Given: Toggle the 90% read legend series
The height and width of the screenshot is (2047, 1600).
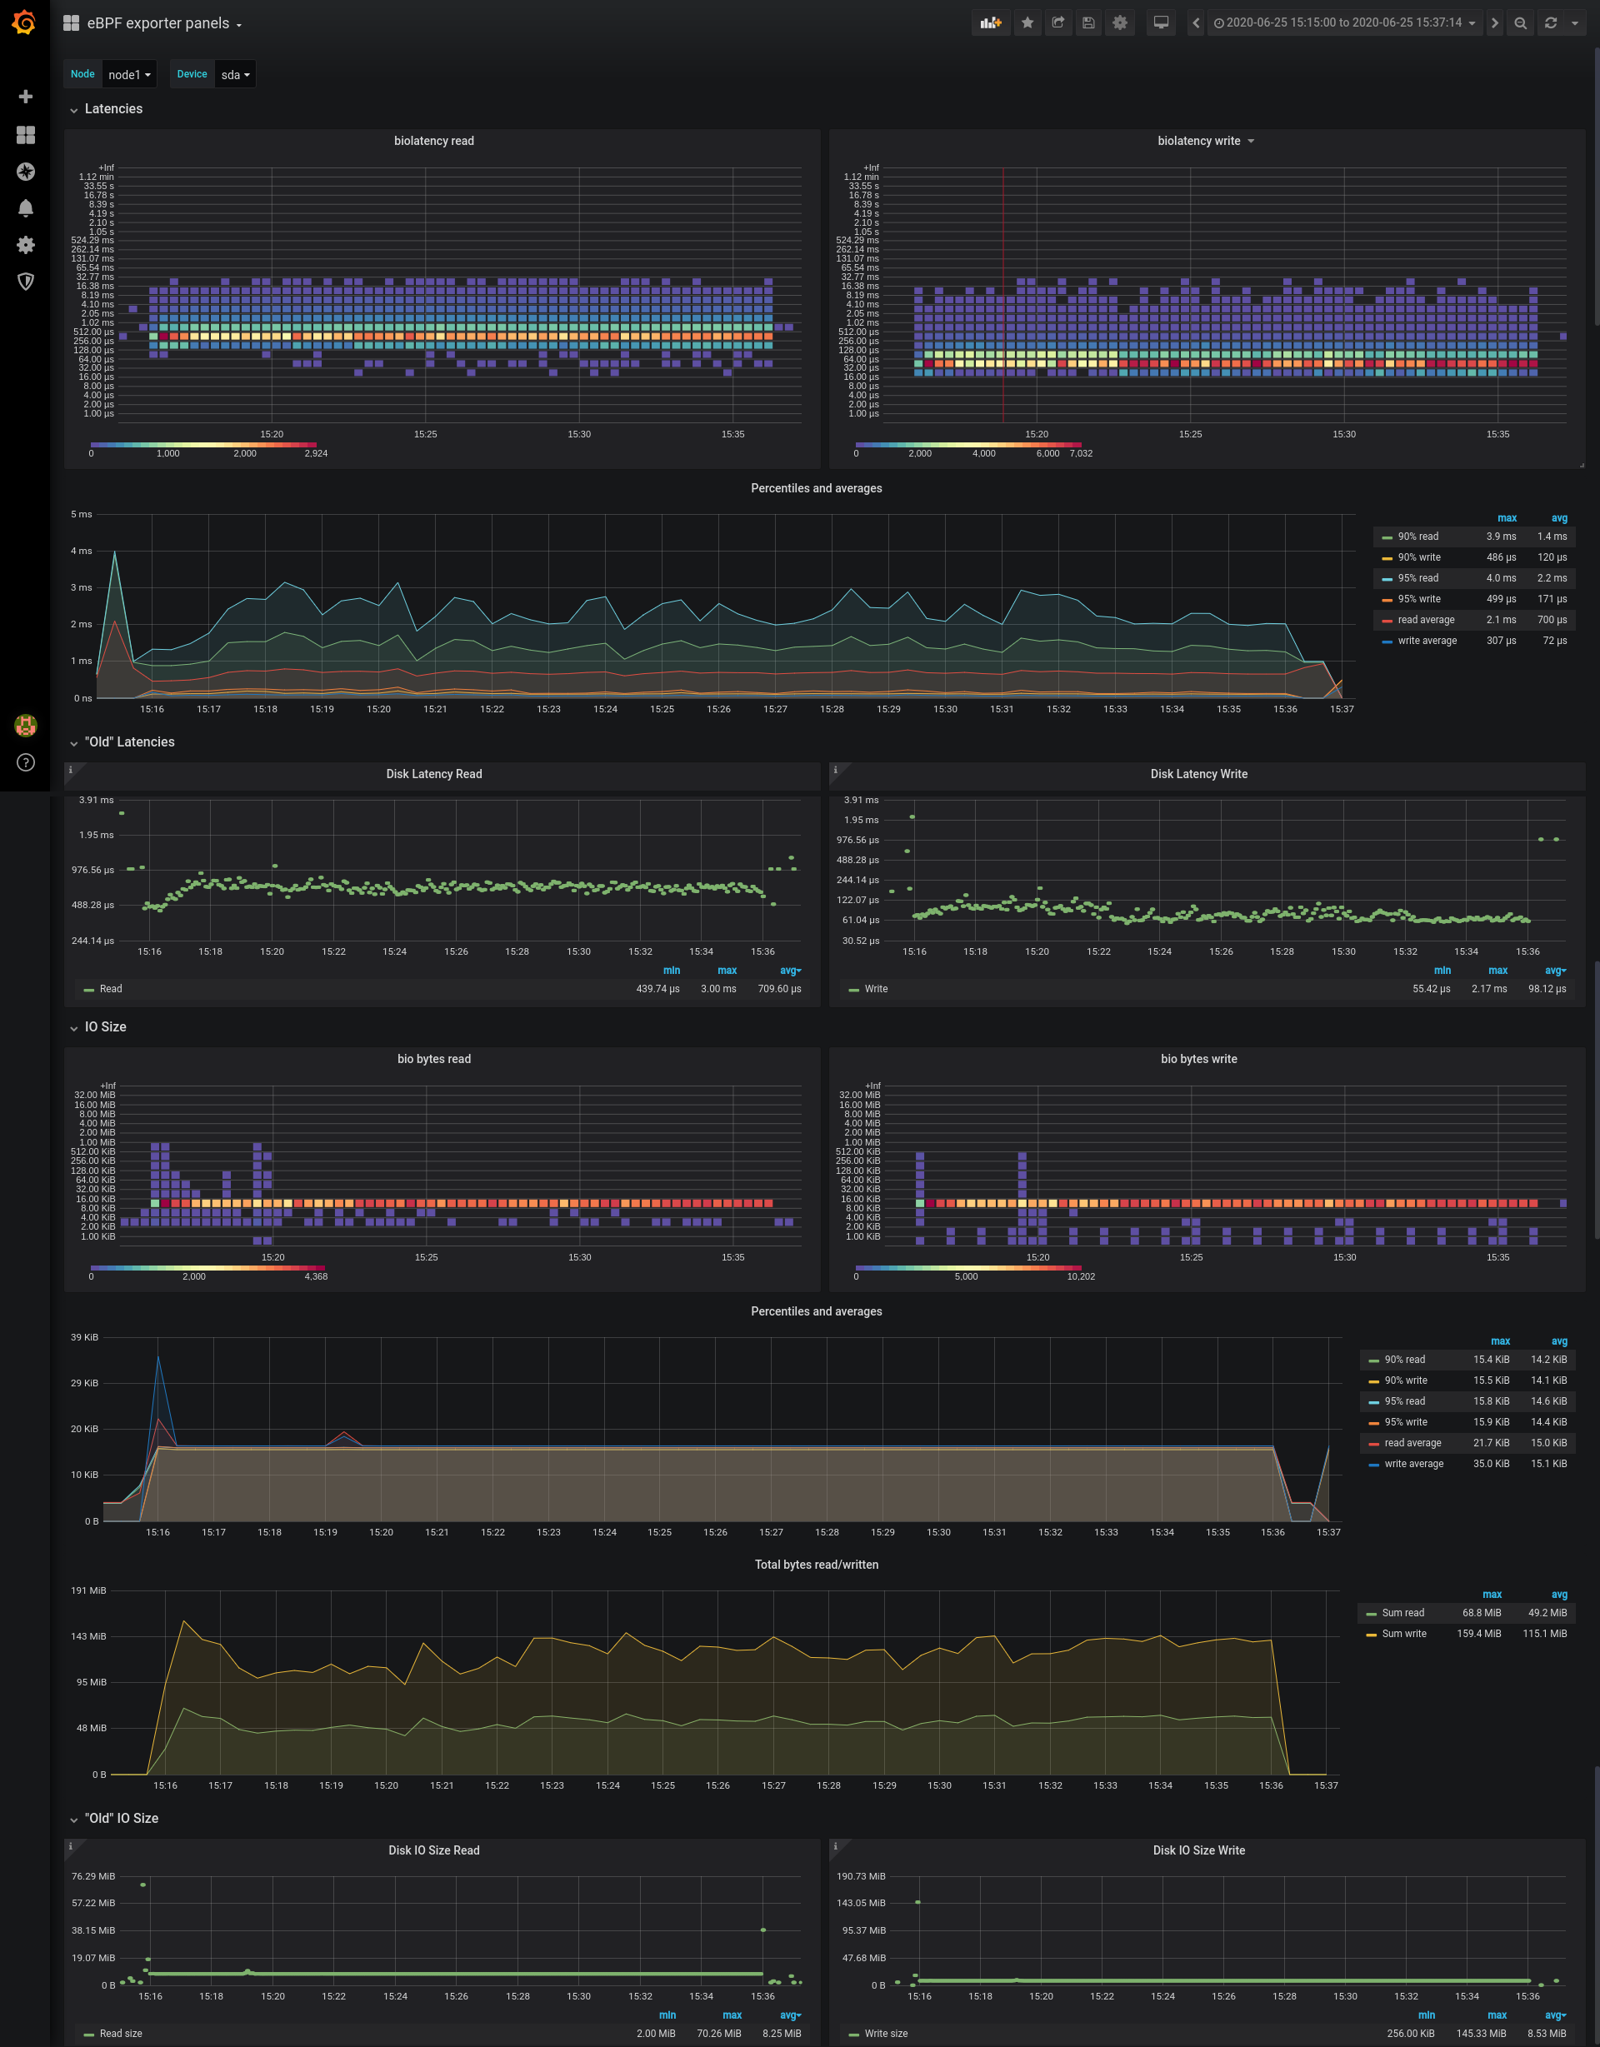Looking at the screenshot, I should 1417,537.
